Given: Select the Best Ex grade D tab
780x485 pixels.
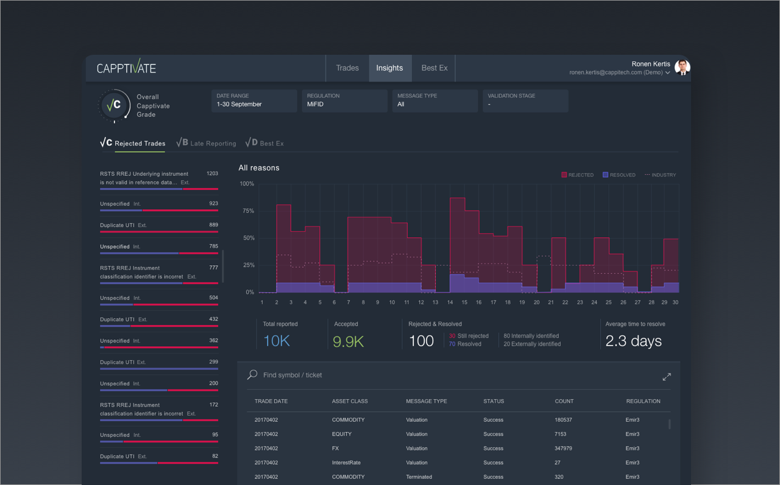Looking at the screenshot, I should coord(264,144).
